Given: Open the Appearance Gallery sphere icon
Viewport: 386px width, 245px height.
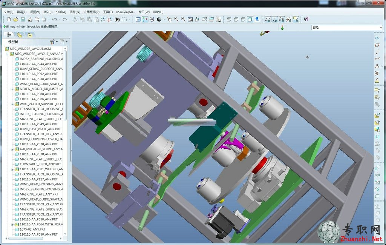Looking at the screenshot, I should tap(159, 19).
